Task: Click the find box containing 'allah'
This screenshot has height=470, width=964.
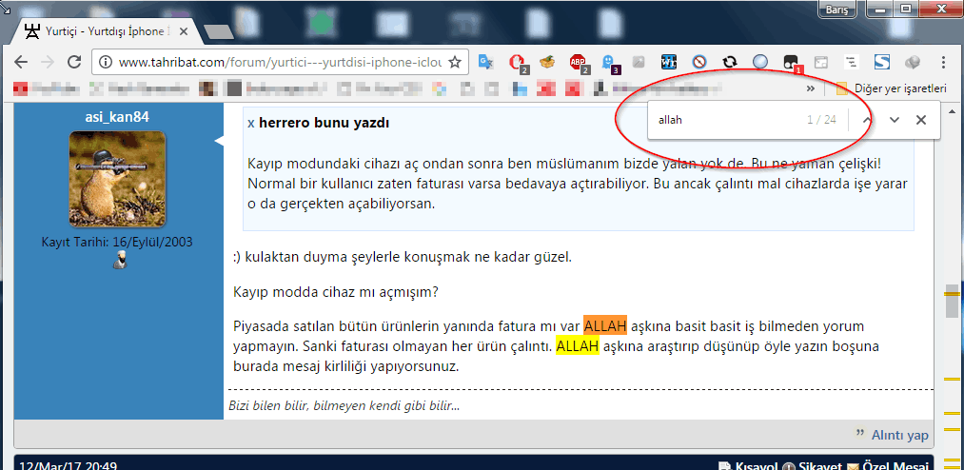Action: 723,121
